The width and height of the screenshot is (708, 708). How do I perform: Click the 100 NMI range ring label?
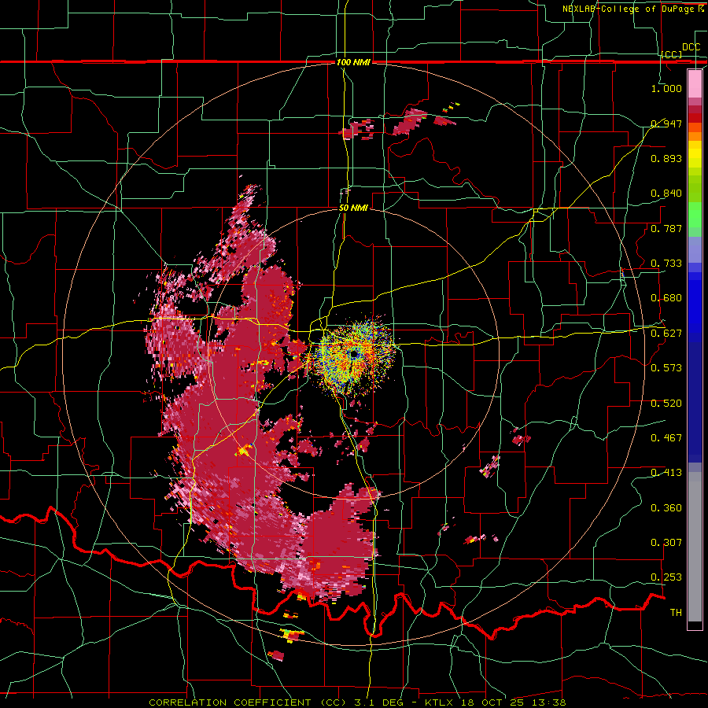[x=353, y=62]
